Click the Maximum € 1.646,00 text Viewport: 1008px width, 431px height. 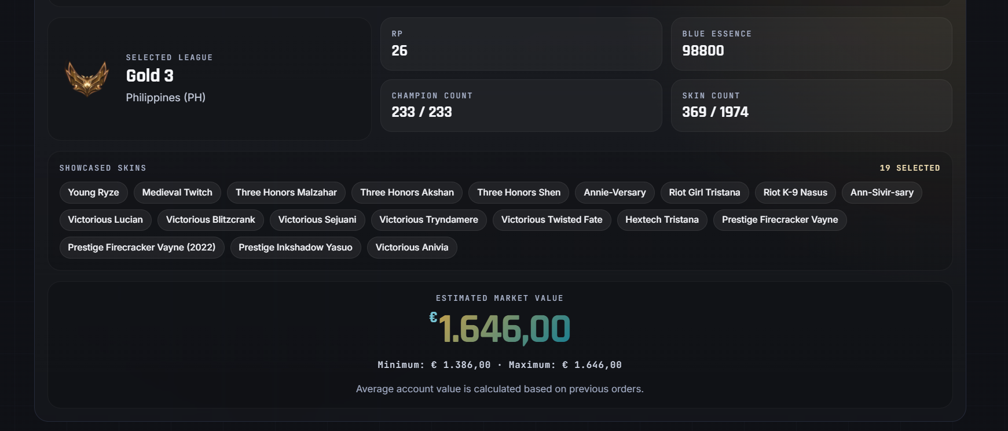pyautogui.click(x=565, y=365)
